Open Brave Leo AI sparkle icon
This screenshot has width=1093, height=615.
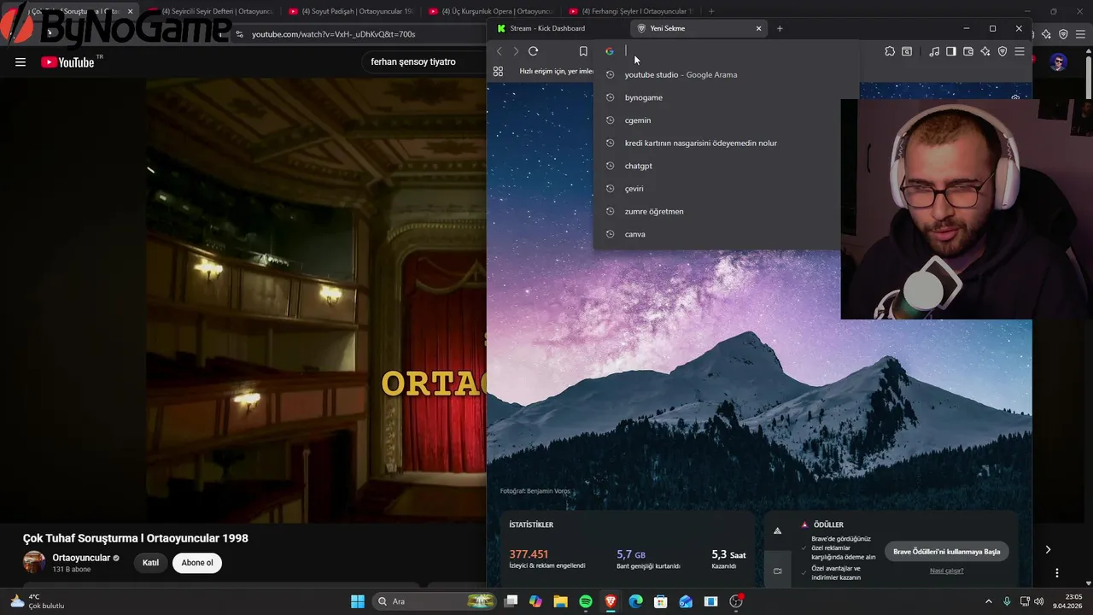click(x=985, y=51)
